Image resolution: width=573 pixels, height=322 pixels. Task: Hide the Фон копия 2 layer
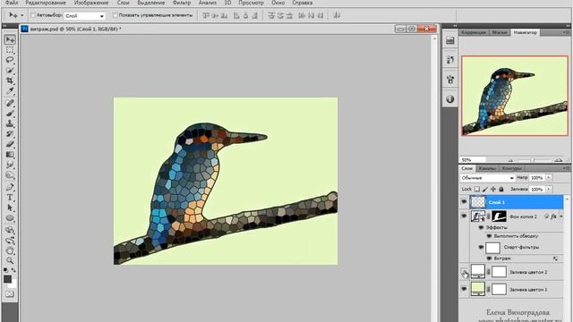click(464, 216)
